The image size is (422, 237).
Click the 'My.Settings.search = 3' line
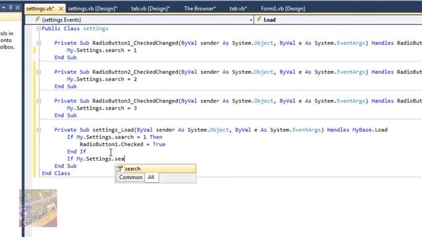[102, 108]
